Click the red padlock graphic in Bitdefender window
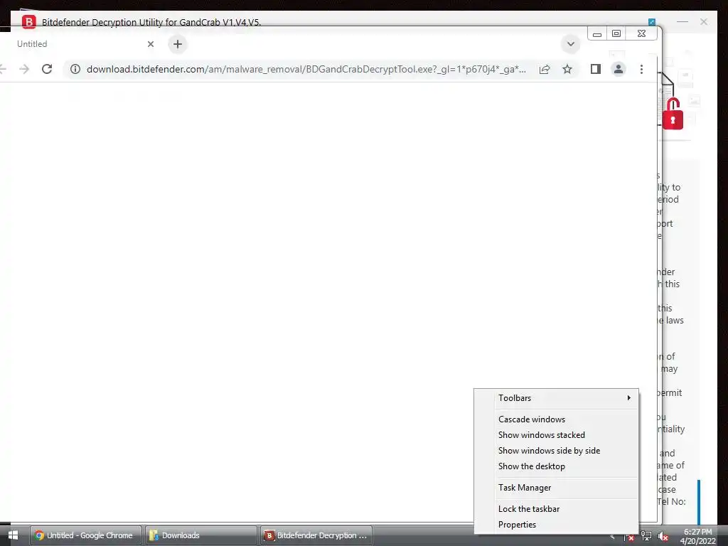The image size is (728, 546). pyautogui.click(x=673, y=114)
